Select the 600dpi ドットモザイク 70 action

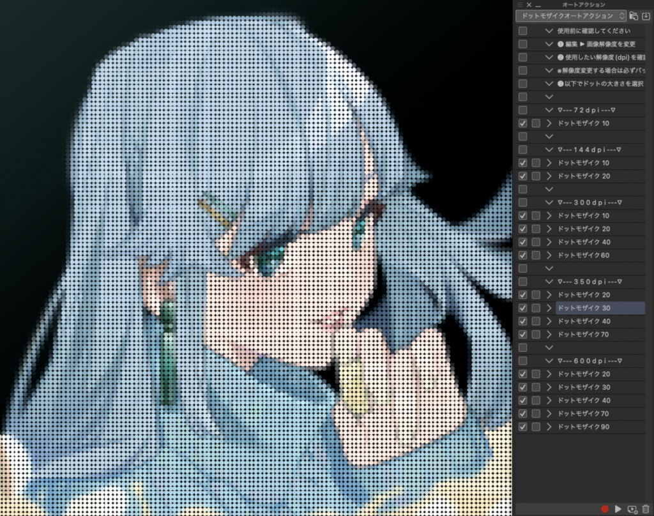coord(583,414)
